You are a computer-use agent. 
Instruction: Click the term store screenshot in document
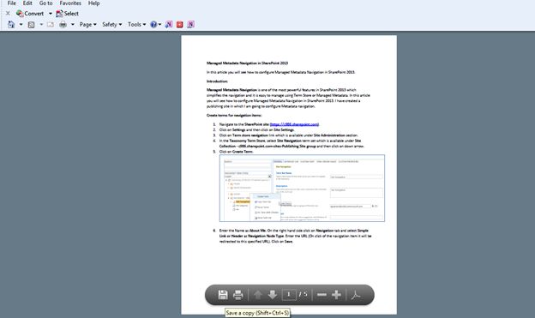[x=302, y=188]
